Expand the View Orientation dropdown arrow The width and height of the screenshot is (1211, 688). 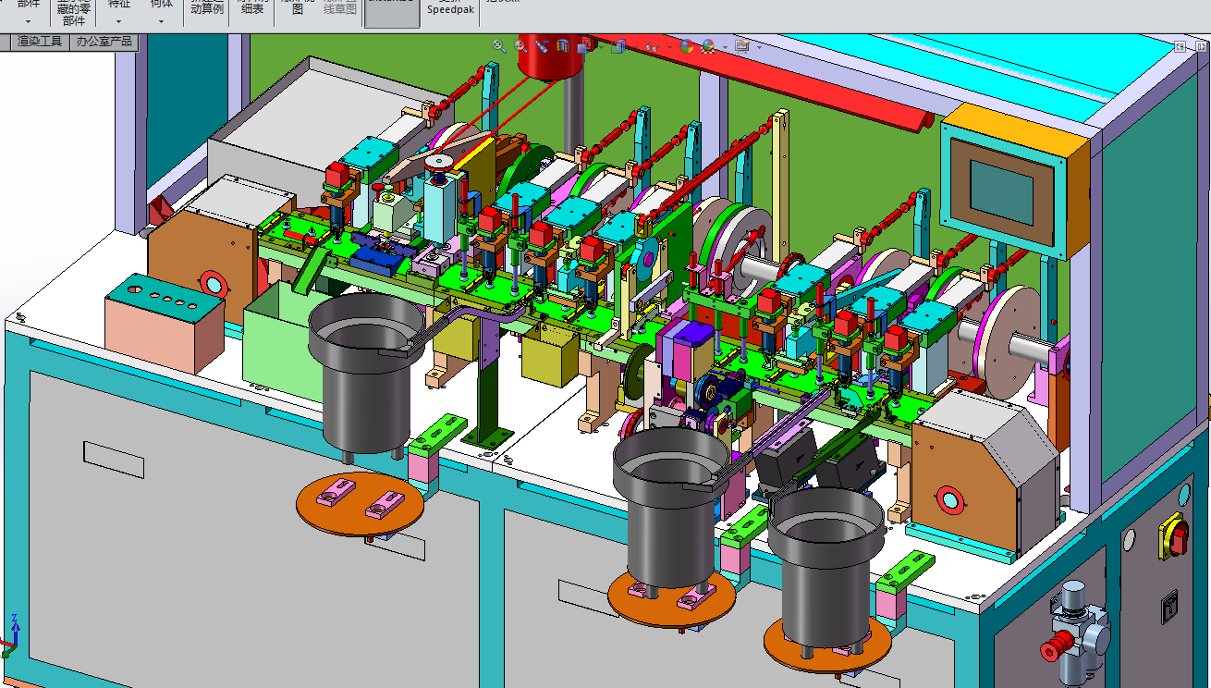point(601,47)
